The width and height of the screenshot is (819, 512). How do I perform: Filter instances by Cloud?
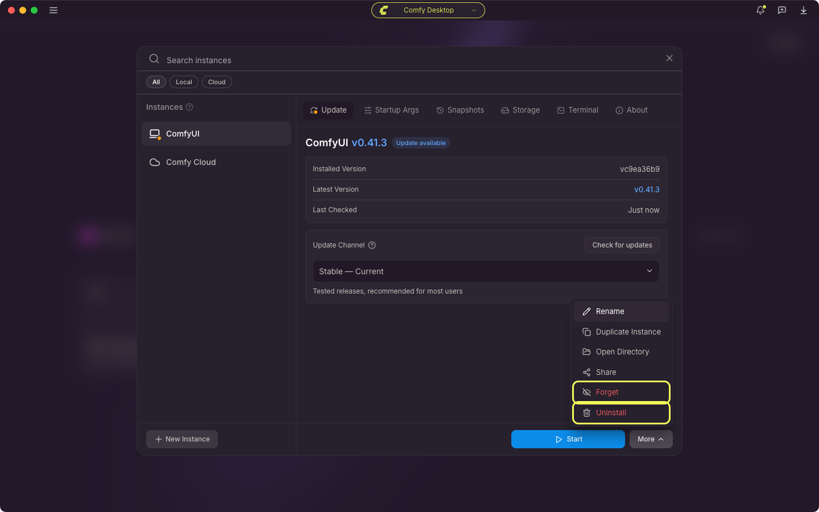[217, 82]
